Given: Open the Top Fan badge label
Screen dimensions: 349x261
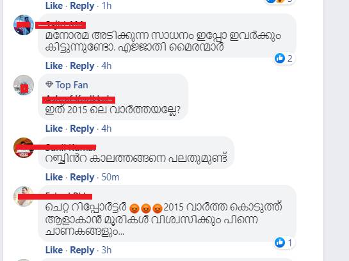Looking at the screenshot, I should coord(72,85).
